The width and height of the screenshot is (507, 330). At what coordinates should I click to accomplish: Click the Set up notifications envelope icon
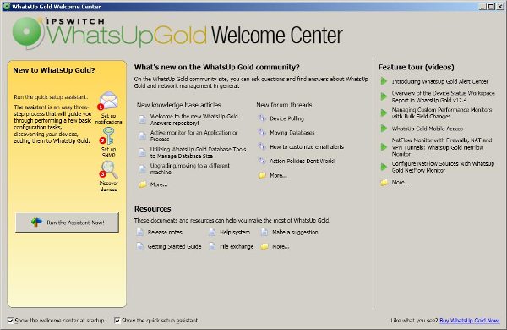coord(109,100)
